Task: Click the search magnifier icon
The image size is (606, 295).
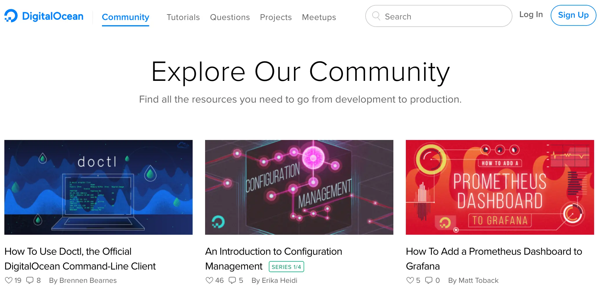Action: tap(376, 16)
